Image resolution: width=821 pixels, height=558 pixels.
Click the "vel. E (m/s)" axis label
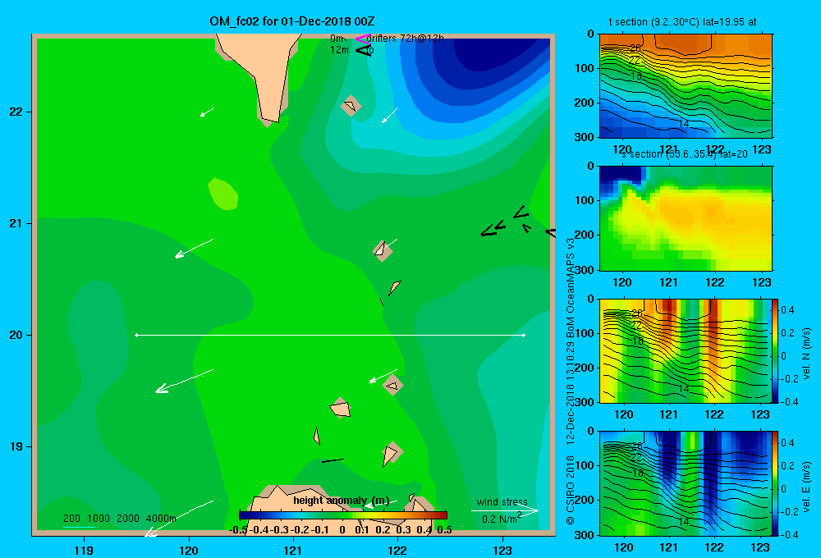pos(806,487)
